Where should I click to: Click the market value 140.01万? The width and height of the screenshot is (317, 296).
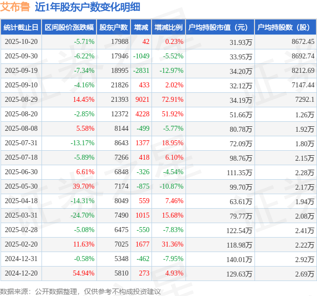(x=239, y=260)
